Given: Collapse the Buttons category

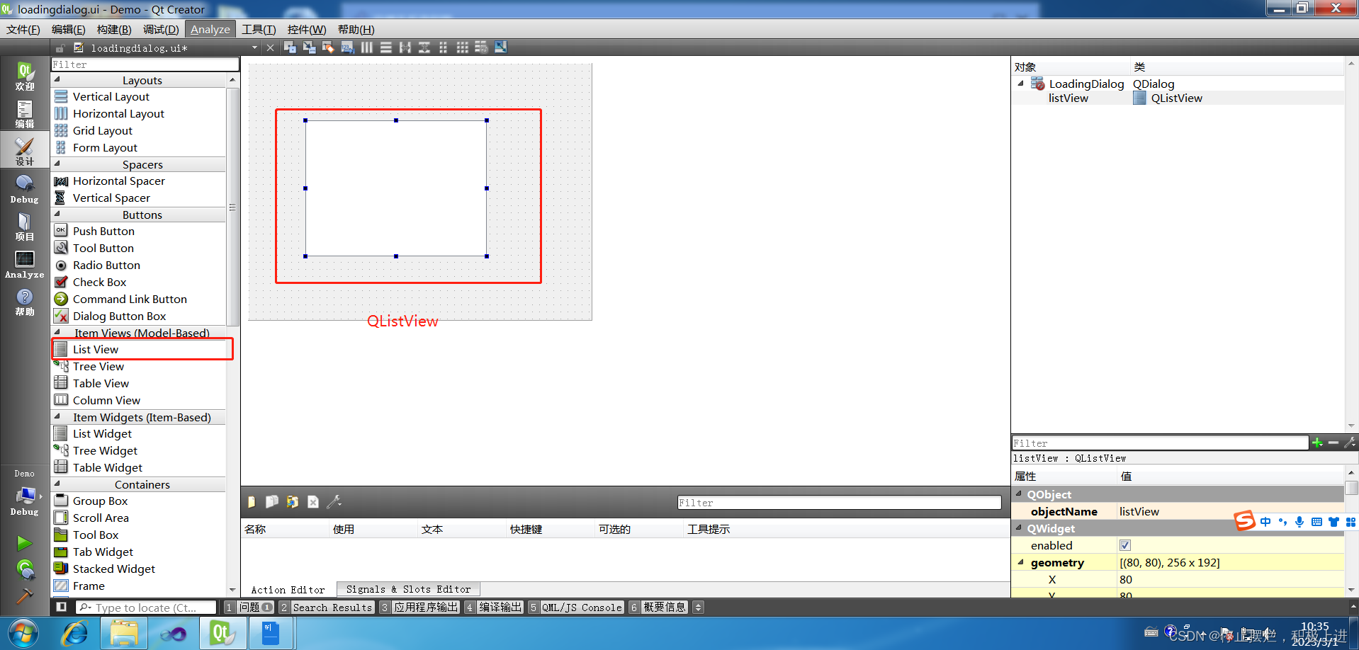Looking at the screenshot, I should [x=57, y=214].
